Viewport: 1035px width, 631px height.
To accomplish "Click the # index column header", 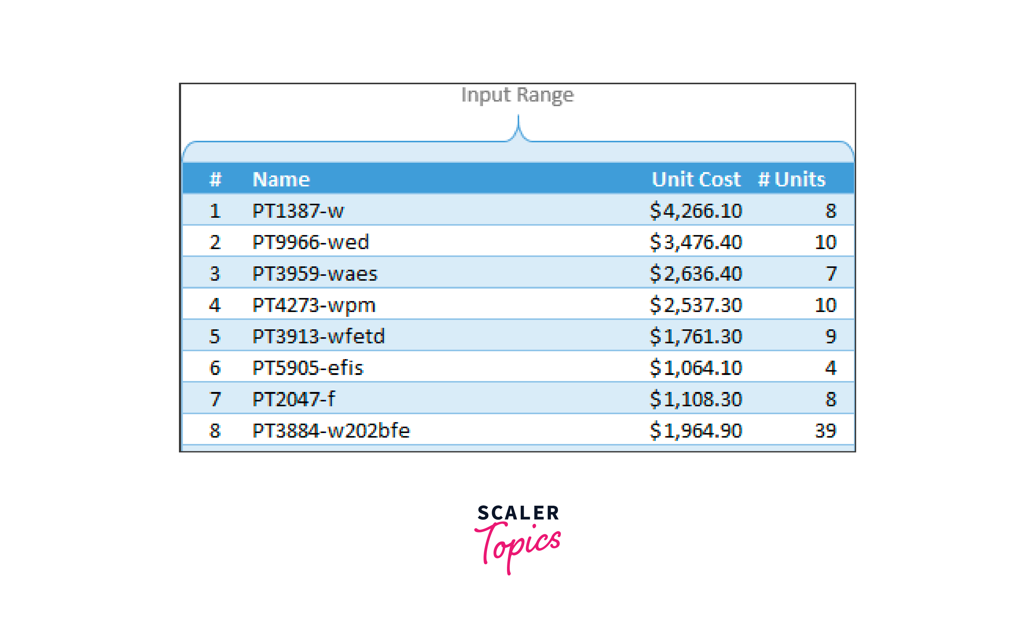I will click(x=215, y=180).
